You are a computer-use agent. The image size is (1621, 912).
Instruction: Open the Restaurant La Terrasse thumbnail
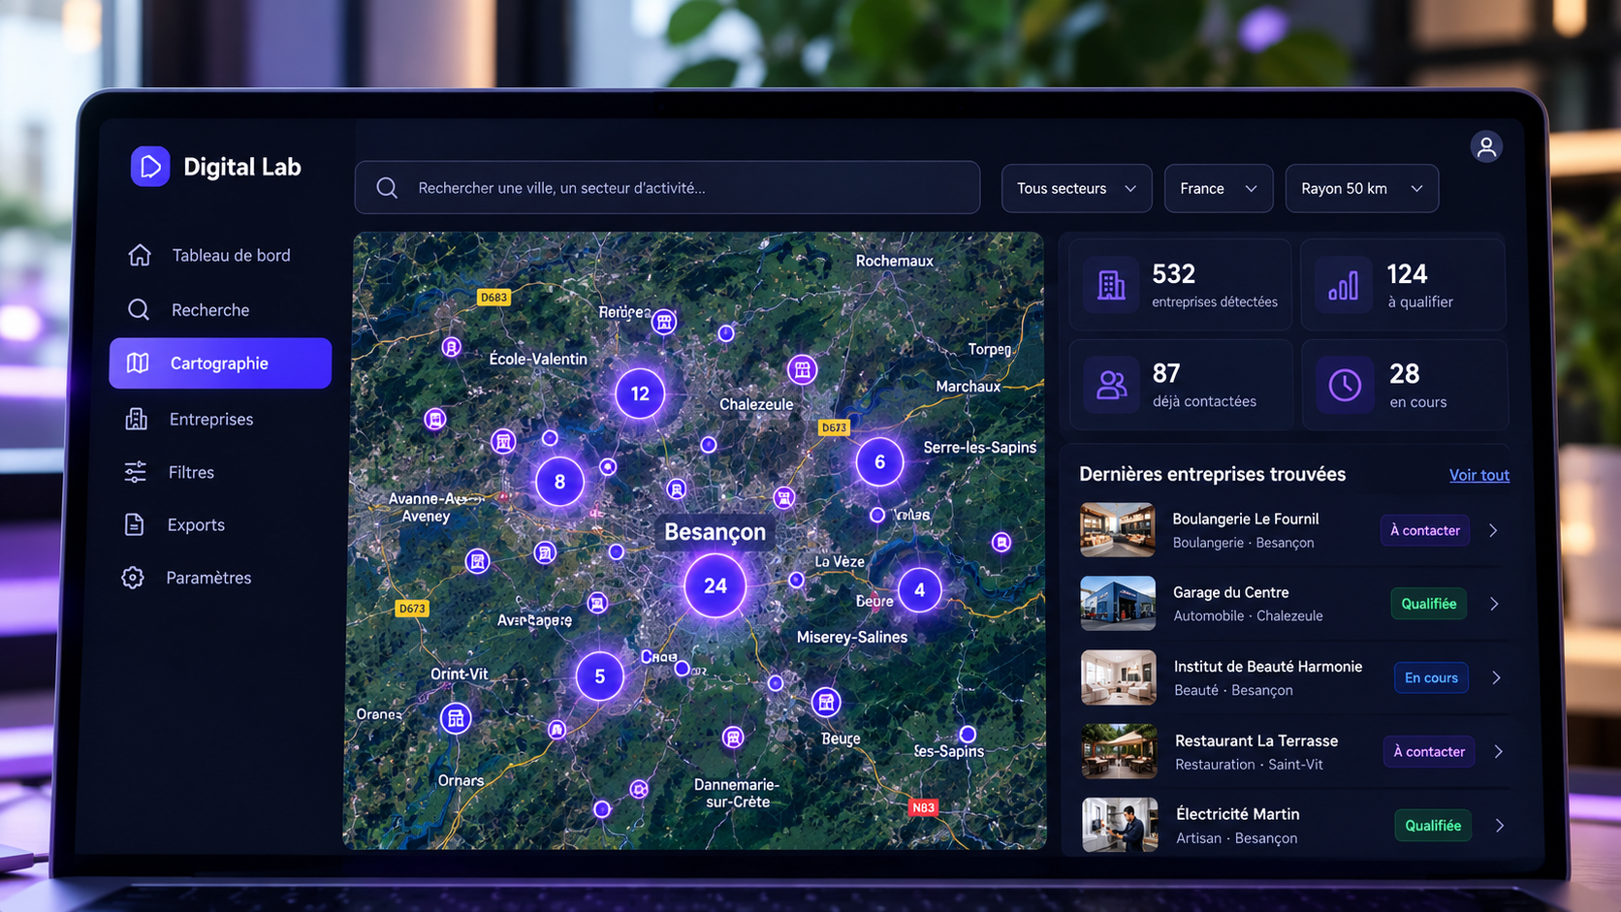(x=1120, y=751)
